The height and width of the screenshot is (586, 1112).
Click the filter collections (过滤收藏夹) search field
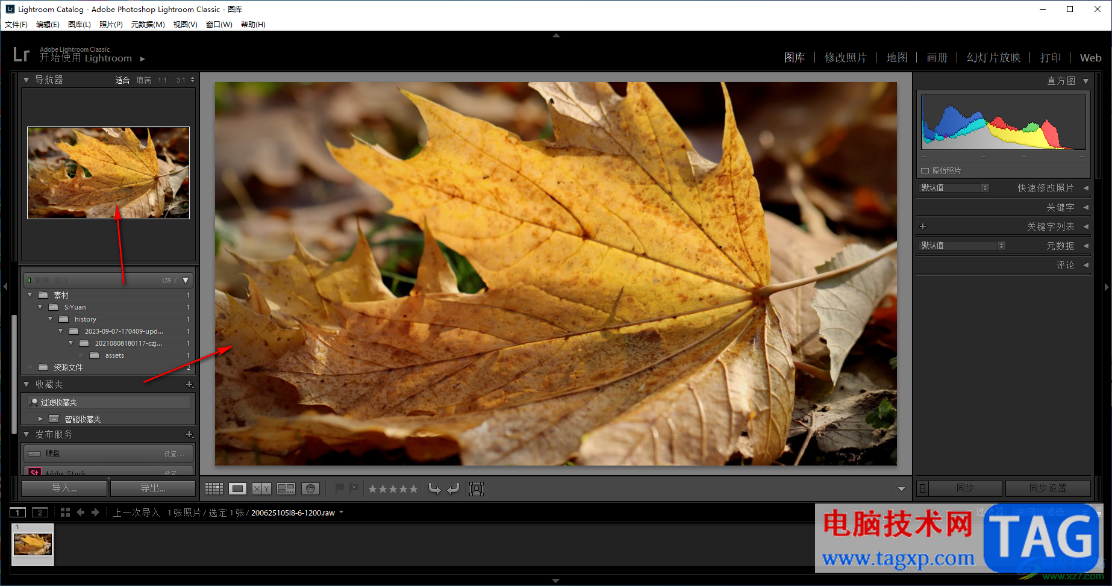point(109,402)
